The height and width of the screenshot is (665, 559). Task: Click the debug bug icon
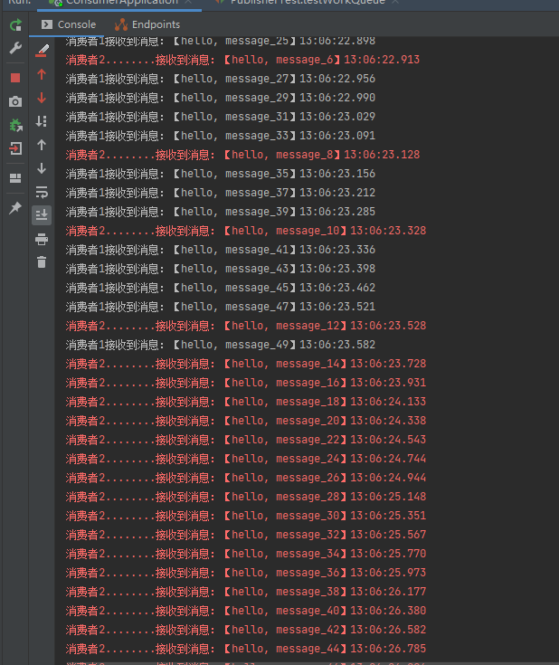pyautogui.click(x=15, y=125)
